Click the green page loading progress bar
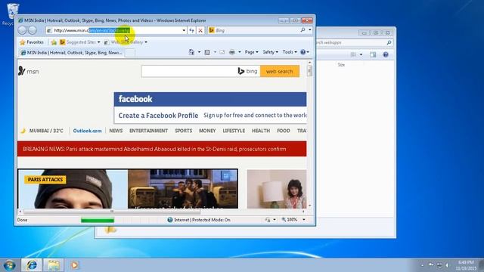484x272 pixels. click(x=98, y=220)
